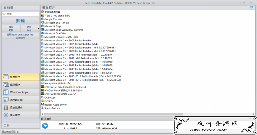The image size is (257, 135).
Task: Click the 强制卸载 button
Action: coord(11,29)
